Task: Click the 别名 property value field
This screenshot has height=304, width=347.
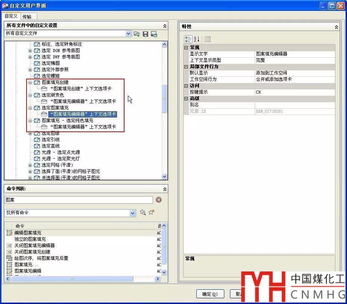Action: (295, 105)
